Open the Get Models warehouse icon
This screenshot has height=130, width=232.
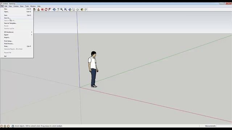82,10
